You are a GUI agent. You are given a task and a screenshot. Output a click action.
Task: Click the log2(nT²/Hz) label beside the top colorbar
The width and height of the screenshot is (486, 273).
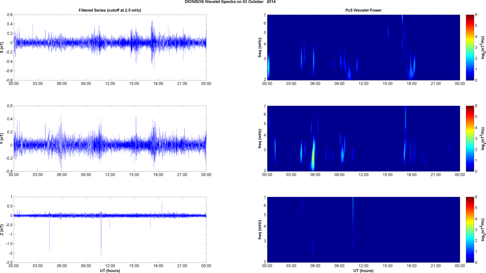483,47
